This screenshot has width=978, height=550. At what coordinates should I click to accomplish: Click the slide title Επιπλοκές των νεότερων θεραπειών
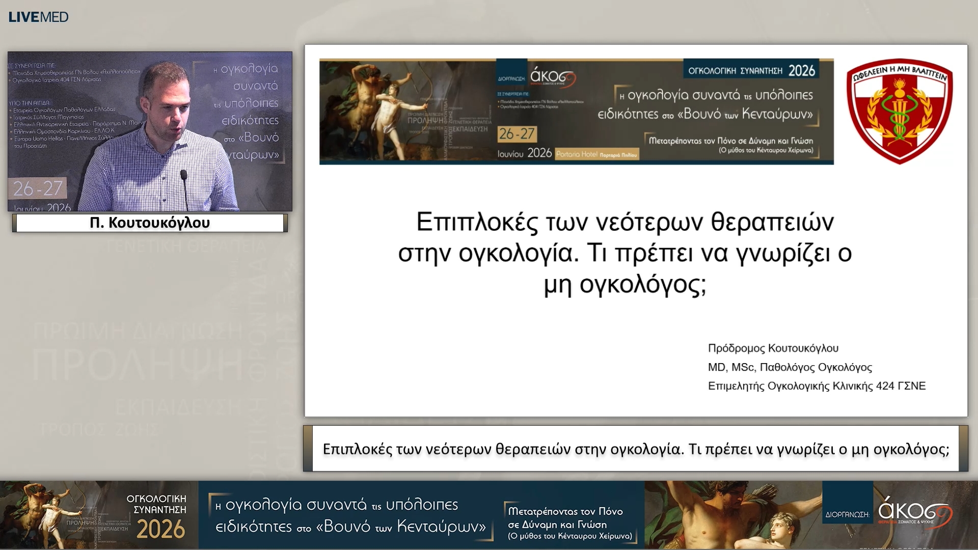tap(625, 253)
